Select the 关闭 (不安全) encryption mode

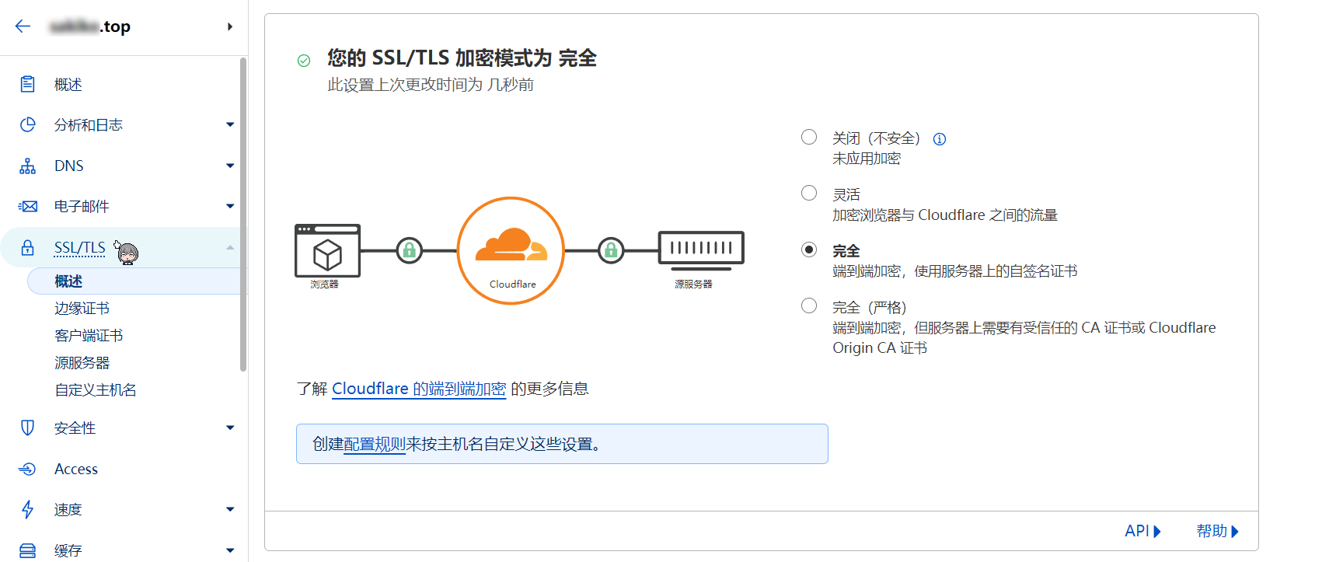pyautogui.click(x=809, y=137)
